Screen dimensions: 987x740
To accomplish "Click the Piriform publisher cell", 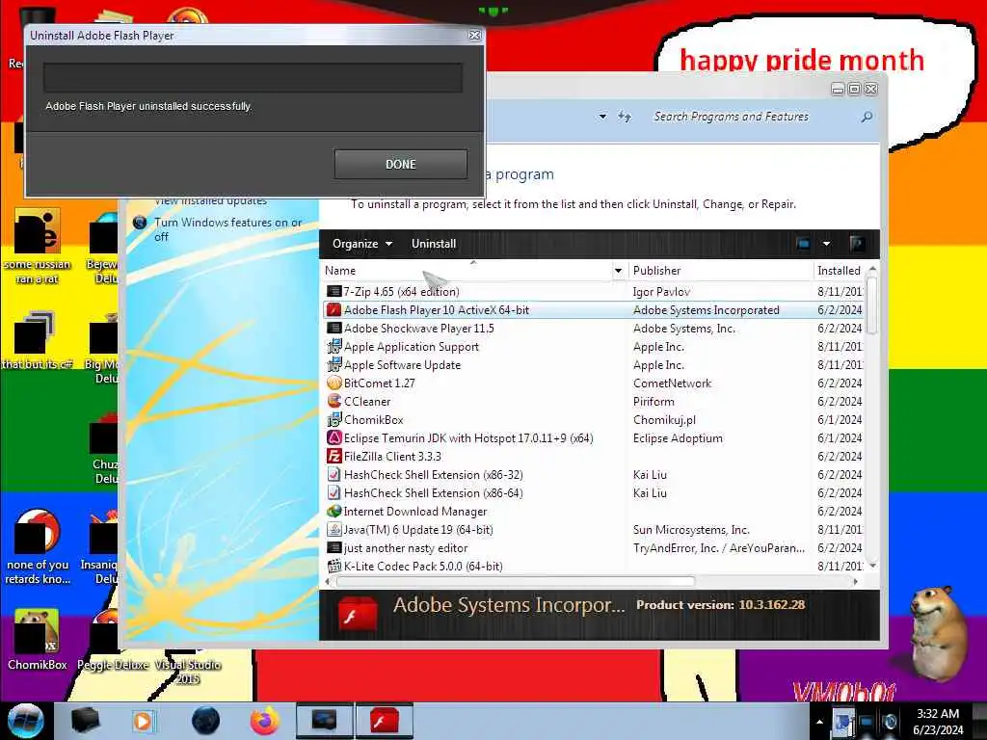I will click(654, 401).
